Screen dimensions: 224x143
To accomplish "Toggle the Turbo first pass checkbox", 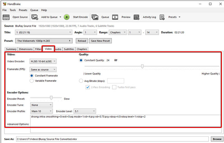I will (x=114, y=87).
